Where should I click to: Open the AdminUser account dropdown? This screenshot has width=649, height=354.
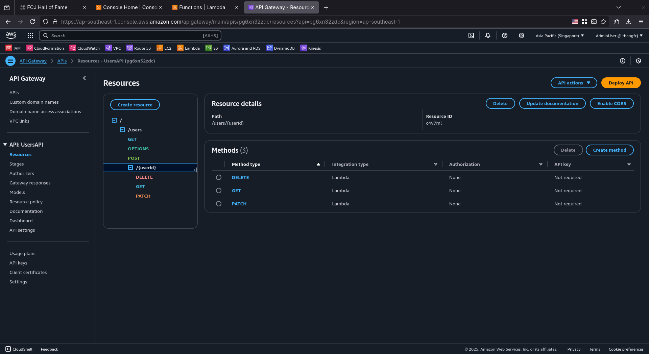point(619,35)
